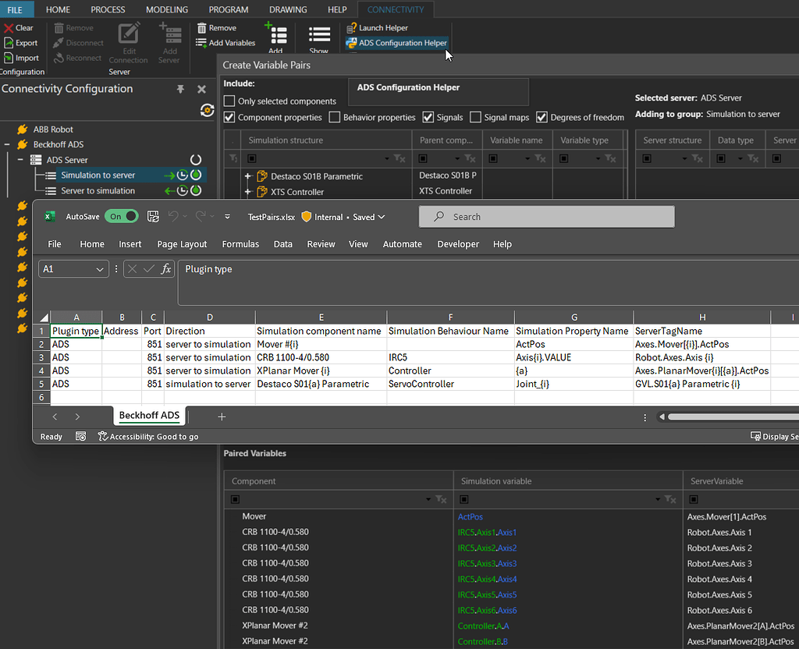The image size is (799, 649).
Task: Click the Export configuration icon
Action: click(9, 43)
